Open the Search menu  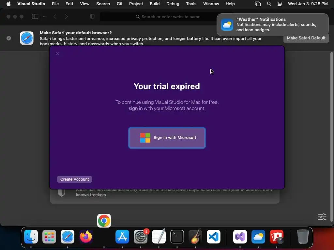pyautogui.click(x=103, y=4)
